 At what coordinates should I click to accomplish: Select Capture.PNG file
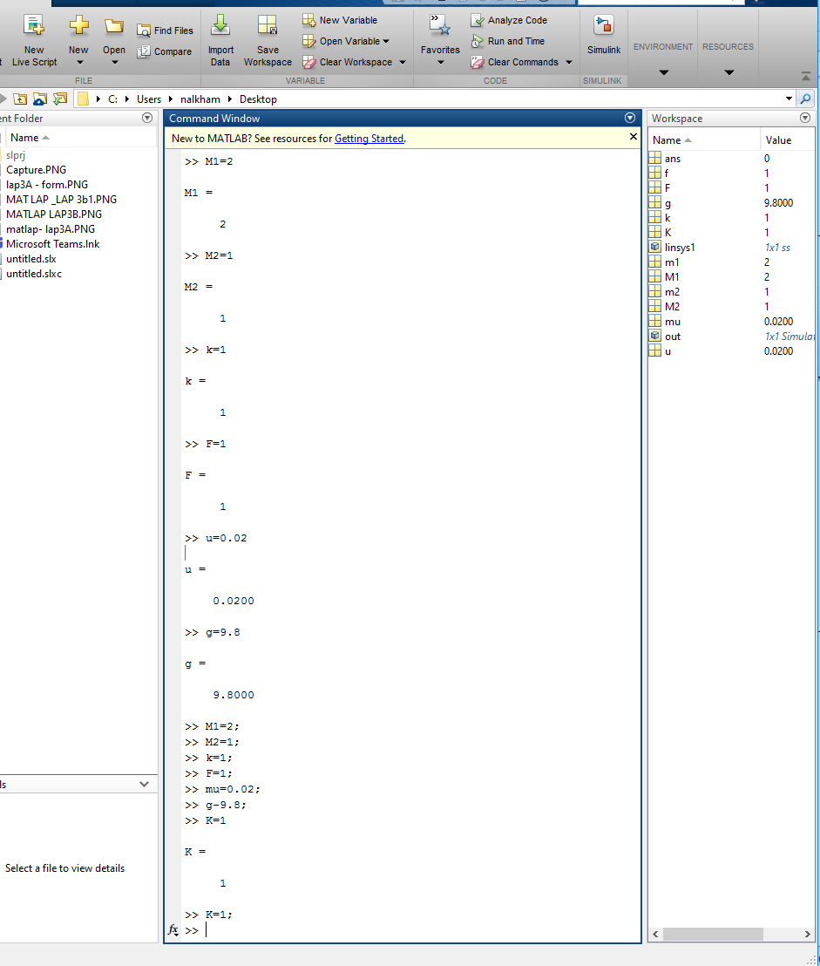pos(36,170)
